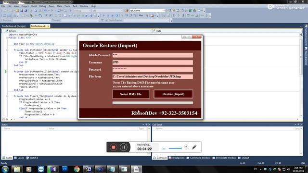Click the Open File folder toolbar icon
Screen dimensions: 308x173
(17, 11)
